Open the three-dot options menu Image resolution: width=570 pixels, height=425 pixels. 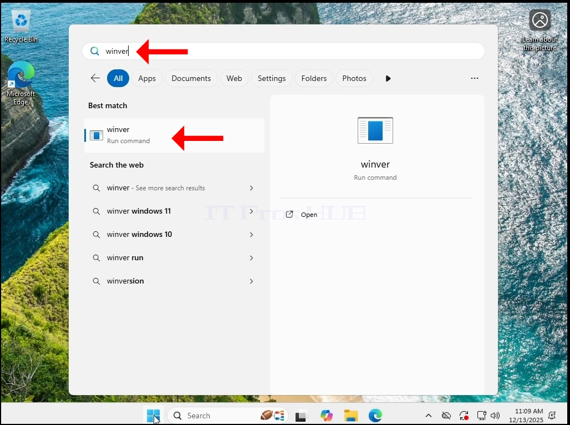[475, 78]
